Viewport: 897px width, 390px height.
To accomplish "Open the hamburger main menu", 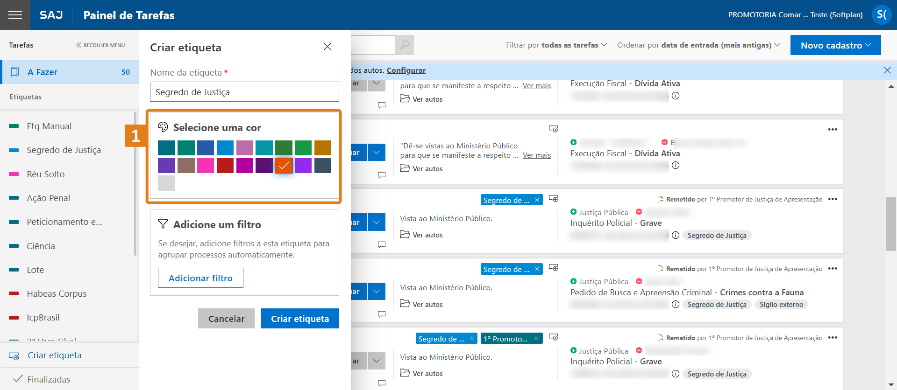I will pos(15,15).
